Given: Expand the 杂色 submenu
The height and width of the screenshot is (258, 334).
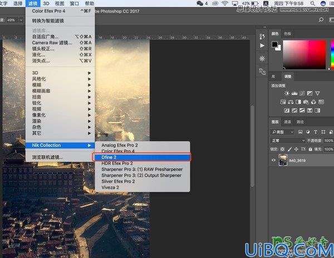Looking at the screenshot, I should [61, 127].
